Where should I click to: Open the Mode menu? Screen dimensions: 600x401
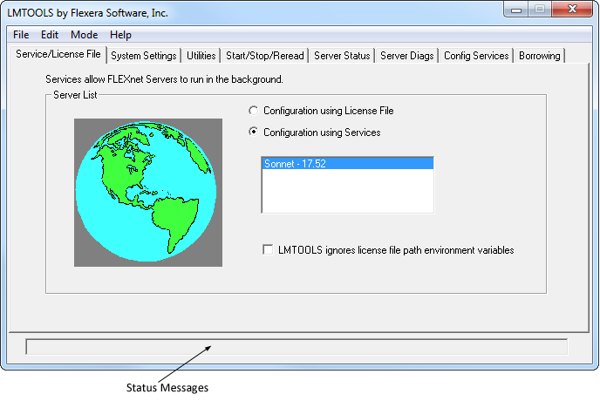pyautogui.click(x=85, y=35)
